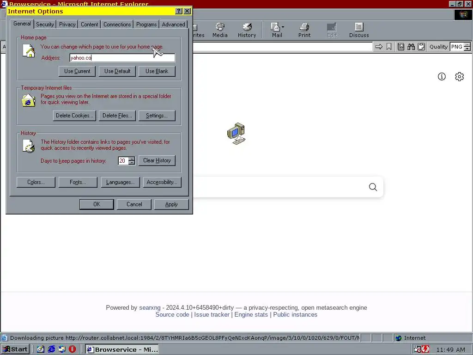Click the Clear History button
Viewport: 473px width, 355px height.
157,160
